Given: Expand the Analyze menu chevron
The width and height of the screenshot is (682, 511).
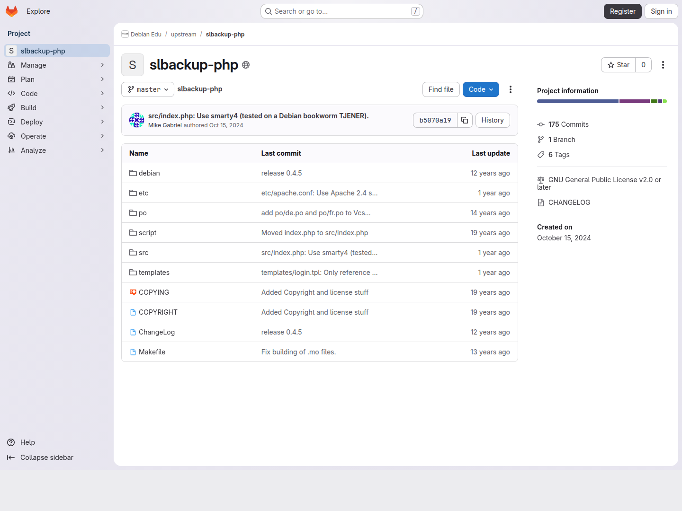Looking at the screenshot, I should [x=102, y=150].
